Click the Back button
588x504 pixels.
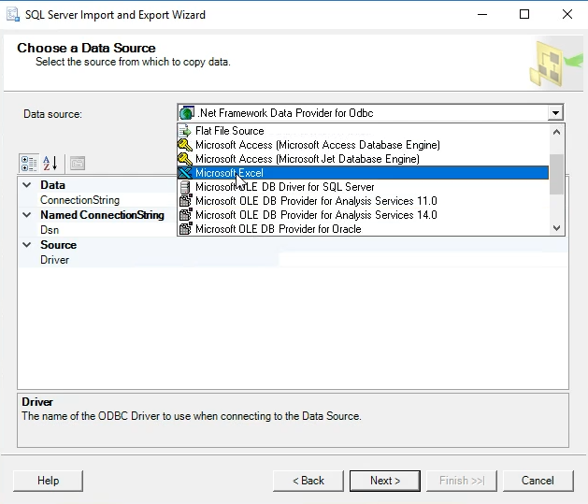tap(308, 481)
